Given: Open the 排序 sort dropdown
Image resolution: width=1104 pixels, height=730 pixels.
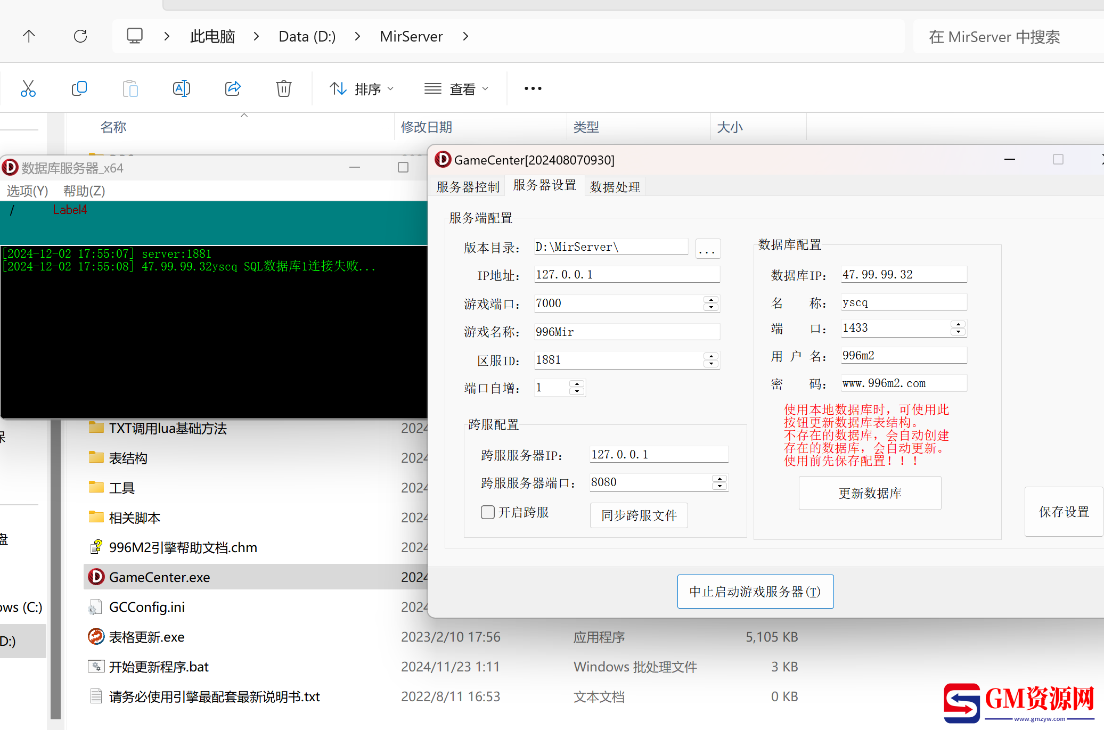Looking at the screenshot, I should (x=362, y=88).
